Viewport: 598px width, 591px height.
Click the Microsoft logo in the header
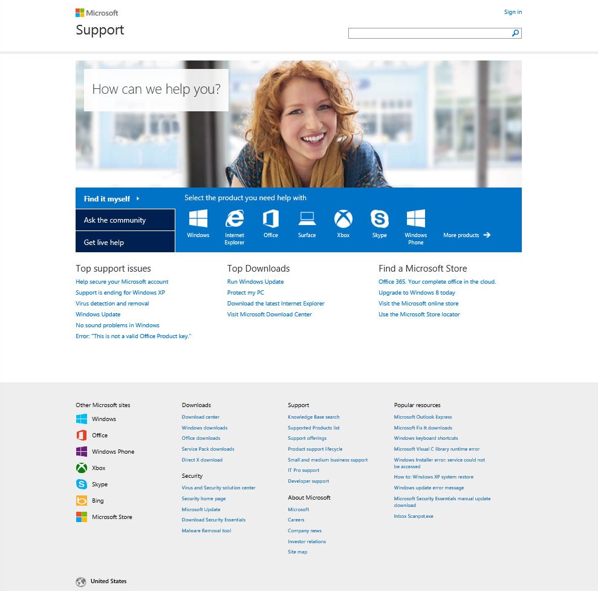tap(97, 13)
